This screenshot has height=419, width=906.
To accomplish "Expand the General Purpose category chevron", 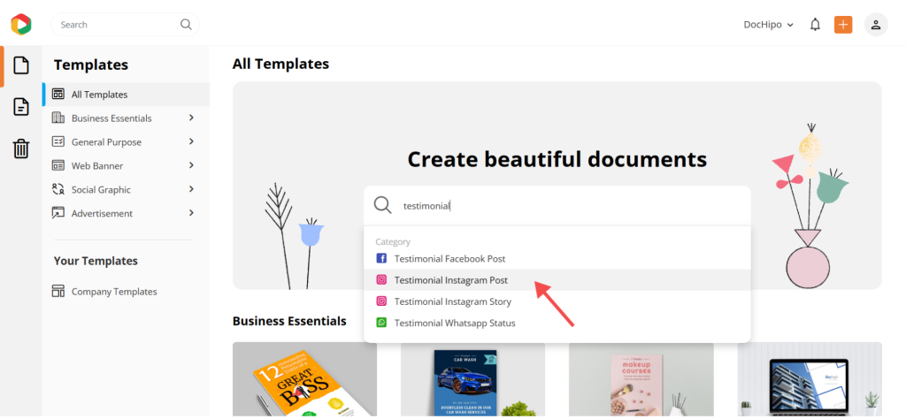I will coord(191,141).
